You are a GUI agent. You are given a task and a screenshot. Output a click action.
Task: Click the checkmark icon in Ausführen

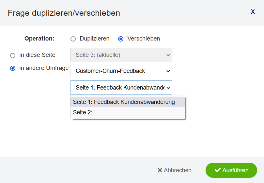[x=218, y=170]
